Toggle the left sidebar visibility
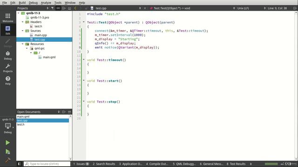The width and height of the screenshot is (298, 167). pos(20,164)
